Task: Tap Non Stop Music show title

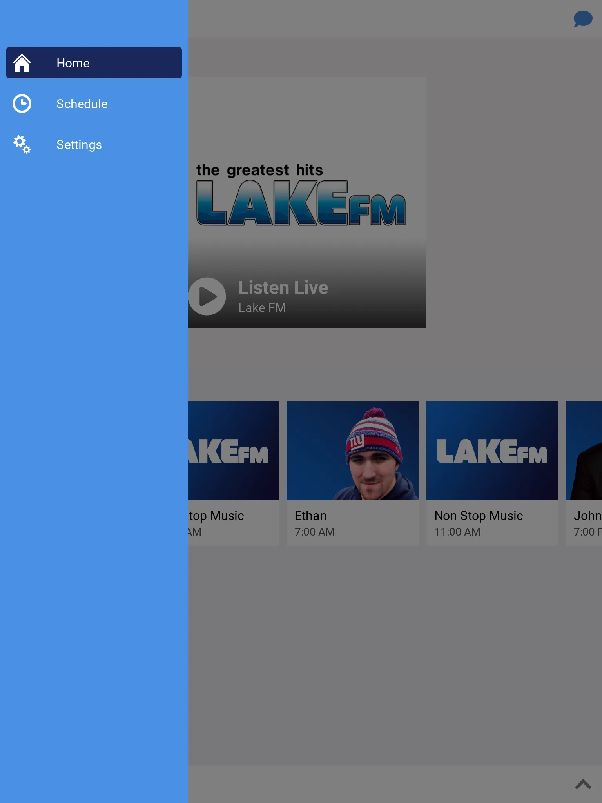Action: (479, 516)
